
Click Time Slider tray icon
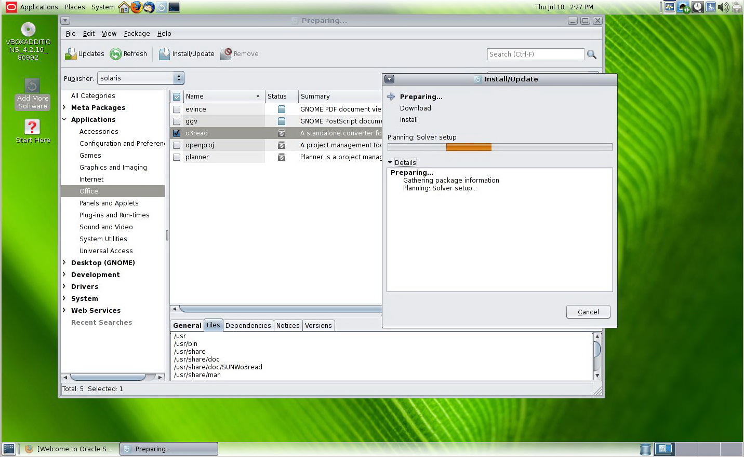pos(697,7)
